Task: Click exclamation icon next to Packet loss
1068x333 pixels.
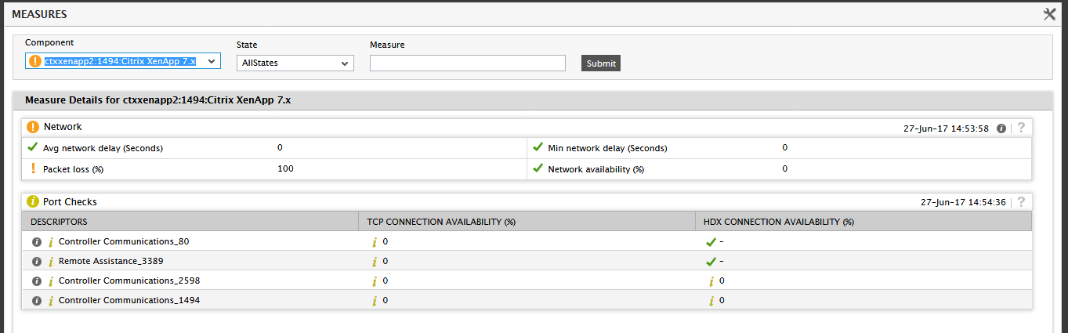Action: tap(33, 168)
